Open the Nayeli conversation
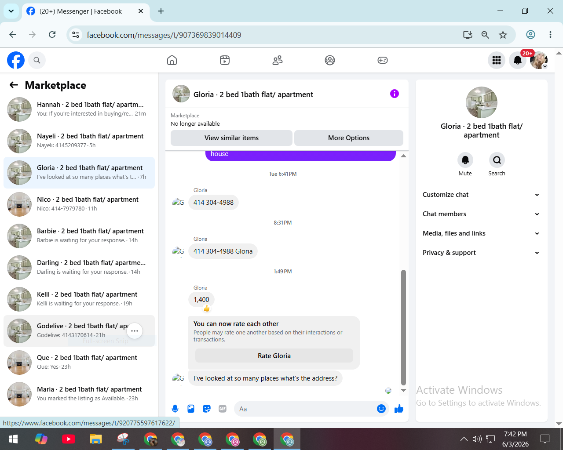Screen dimensions: 563x450 pos(79,141)
